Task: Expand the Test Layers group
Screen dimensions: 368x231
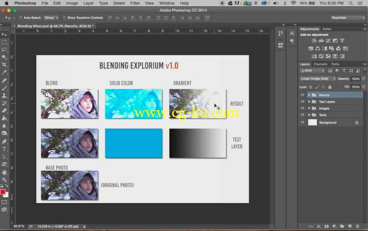Action: pos(309,101)
